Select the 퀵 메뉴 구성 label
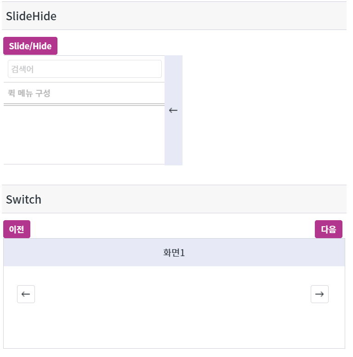Image resolution: width=353 pixels, height=357 pixels. tap(29, 93)
